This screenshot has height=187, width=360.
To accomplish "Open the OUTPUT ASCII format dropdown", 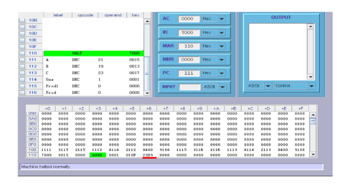I will (268, 86).
